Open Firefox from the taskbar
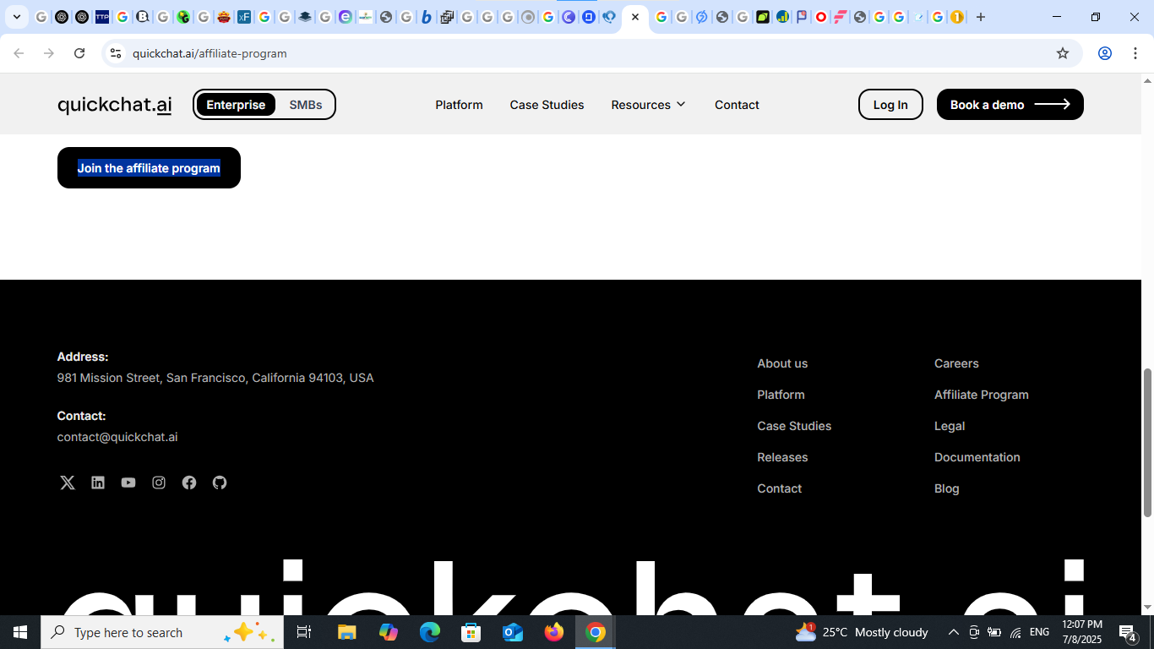 click(x=554, y=632)
